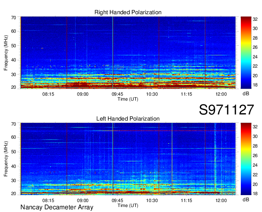Click the 08:15 tick of the left-handed plot
The image size is (262, 212).
tap(48, 200)
